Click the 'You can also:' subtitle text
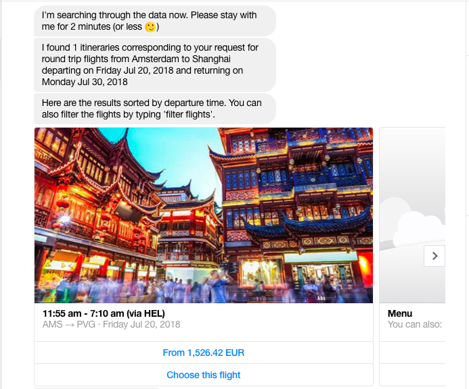 [x=415, y=325]
